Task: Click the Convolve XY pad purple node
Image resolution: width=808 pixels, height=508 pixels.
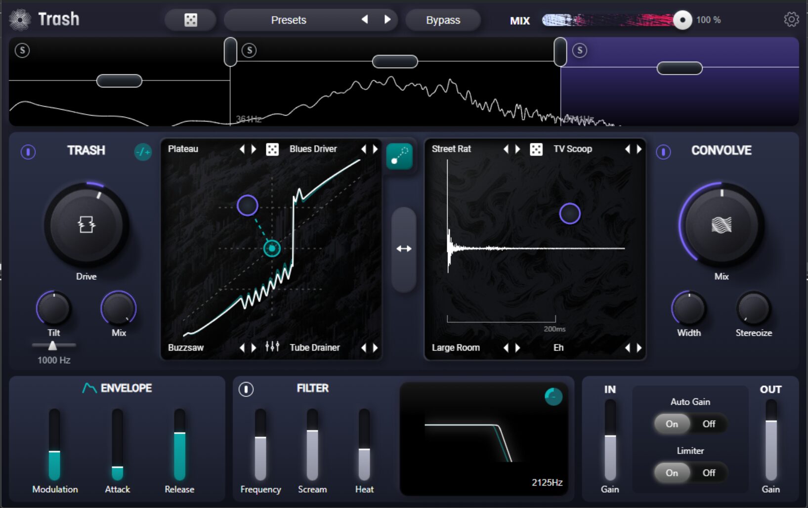Action: (x=570, y=213)
